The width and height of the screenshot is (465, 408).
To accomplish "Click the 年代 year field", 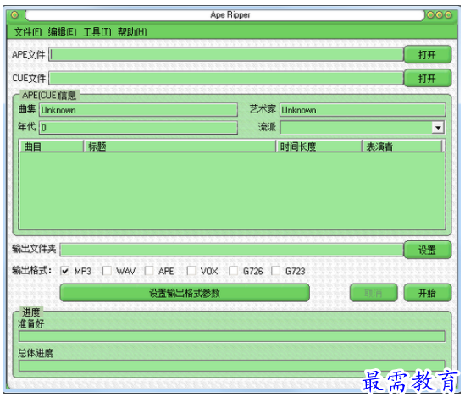I will (x=139, y=128).
